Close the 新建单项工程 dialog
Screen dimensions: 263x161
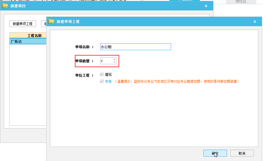coord(255,22)
